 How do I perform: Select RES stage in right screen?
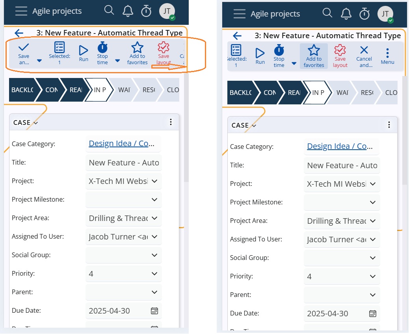pyautogui.click(x=367, y=93)
